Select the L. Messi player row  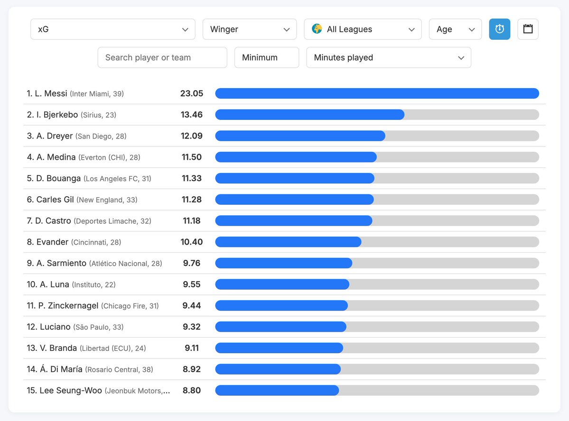(x=285, y=93)
